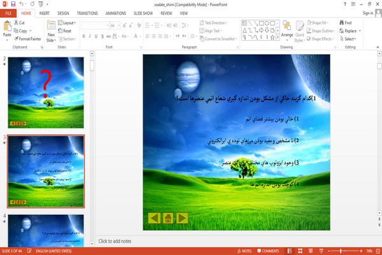
Task: Click the zoom slider handle
Action: [341, 251]
